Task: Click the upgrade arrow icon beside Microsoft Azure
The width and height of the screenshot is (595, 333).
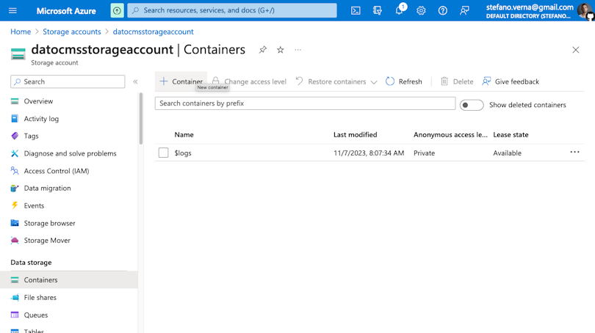Action: tap(117, 10)
